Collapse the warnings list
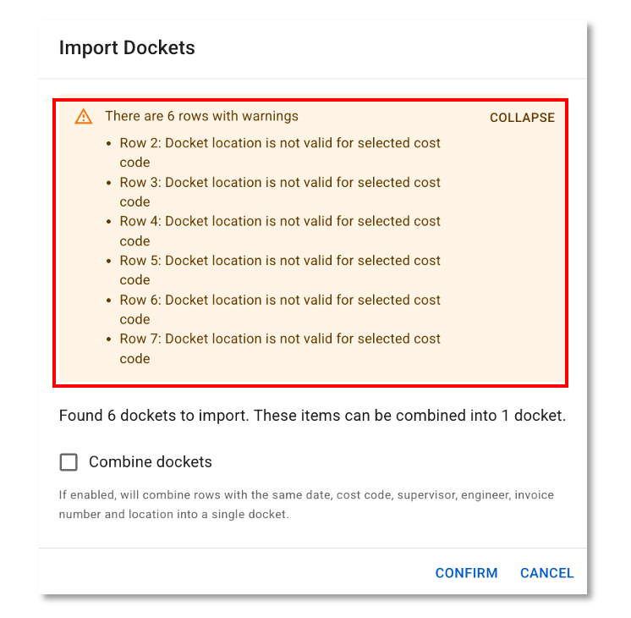This screenshot has height=618, width=631. coord(522,118)
